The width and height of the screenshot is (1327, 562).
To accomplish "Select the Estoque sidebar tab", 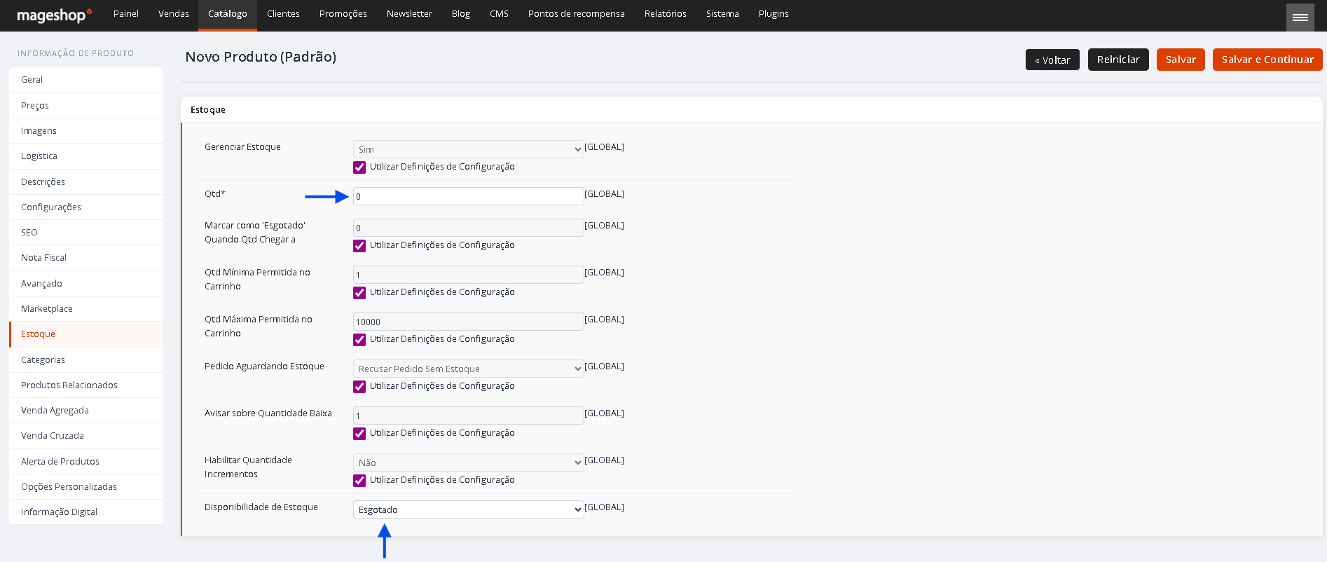I will [x=86, y=334].
